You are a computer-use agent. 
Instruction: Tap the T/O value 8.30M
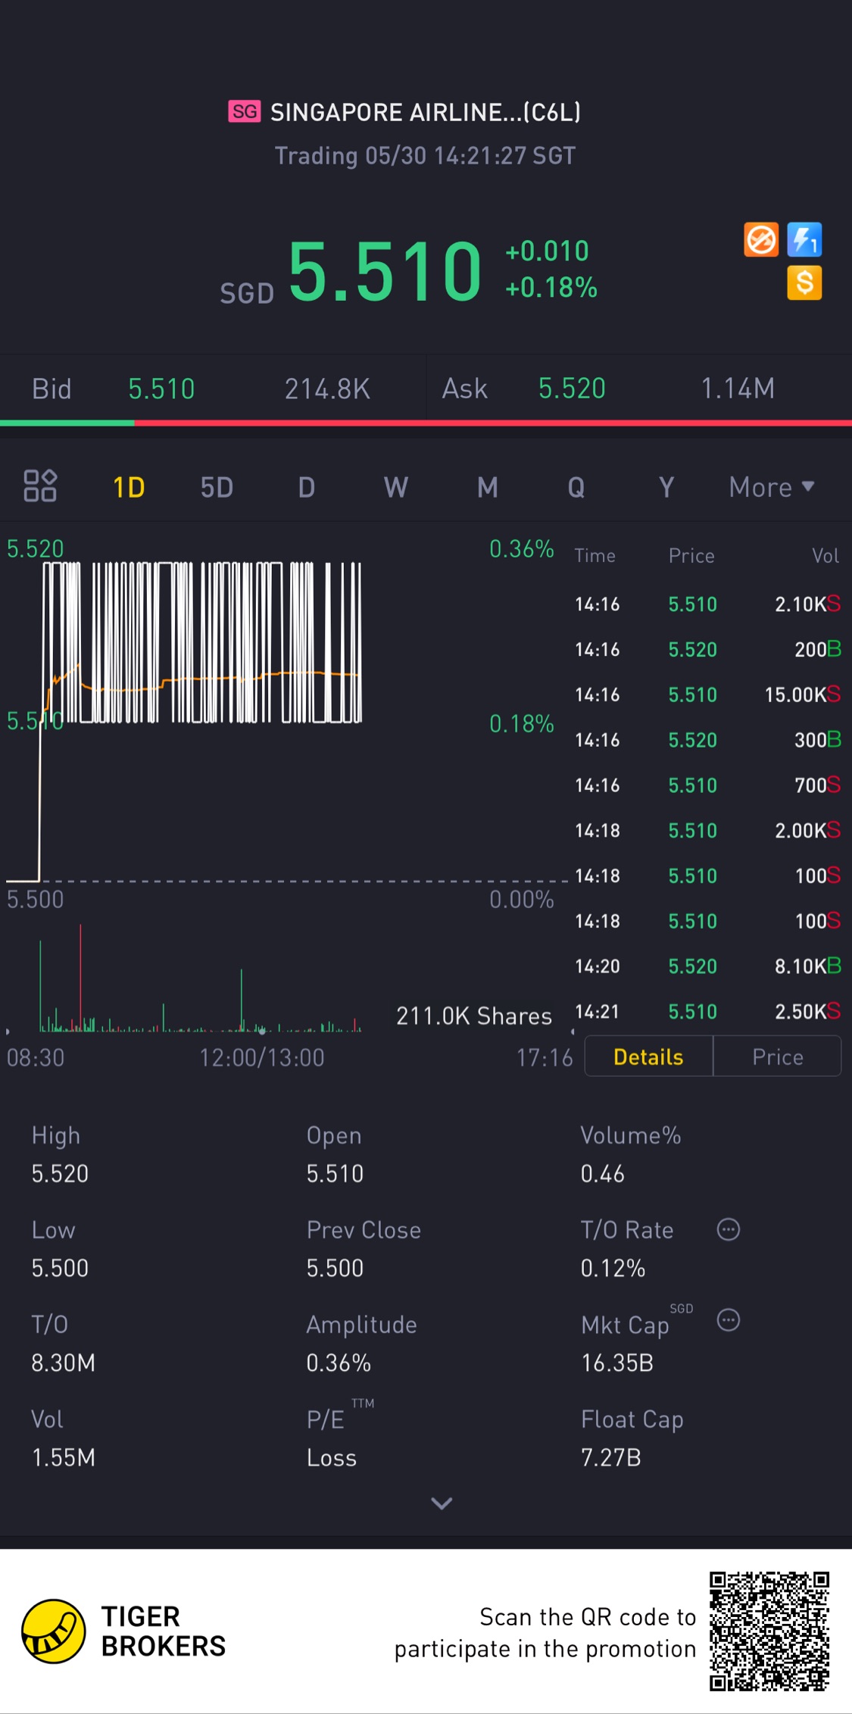pos(64,1363)
